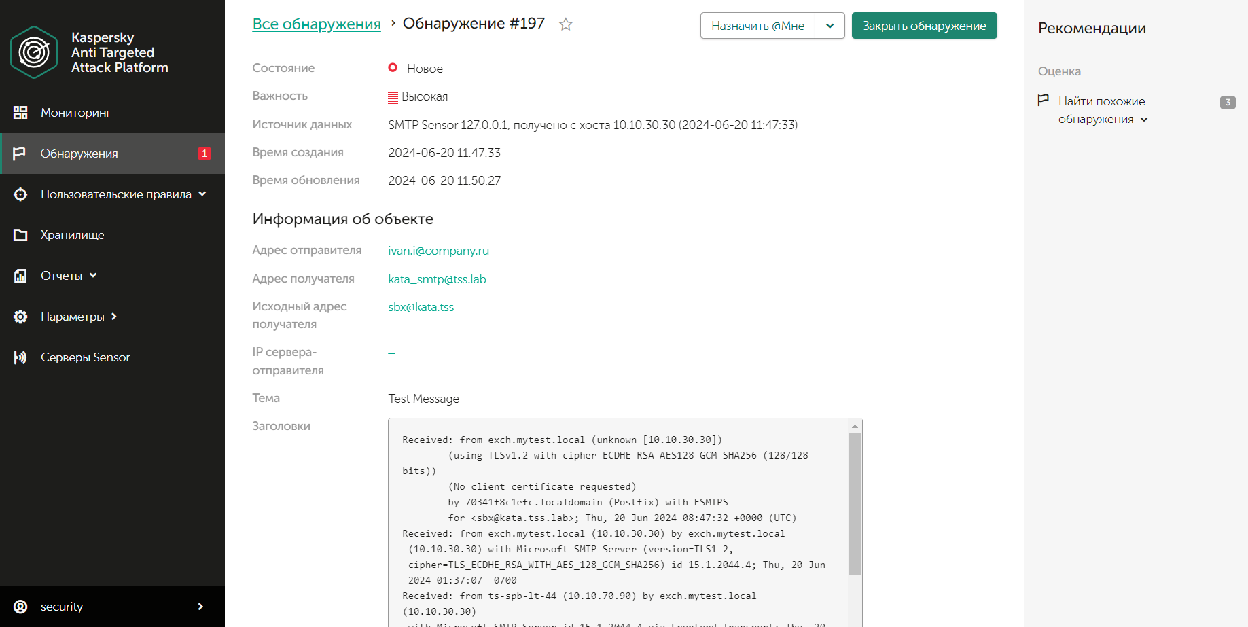Click the red badge on Обнаружения
1248x627 pixels.
pos(204,154)
